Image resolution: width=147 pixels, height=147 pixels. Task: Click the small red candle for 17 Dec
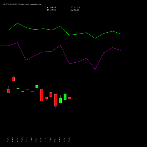click(46, 98)
